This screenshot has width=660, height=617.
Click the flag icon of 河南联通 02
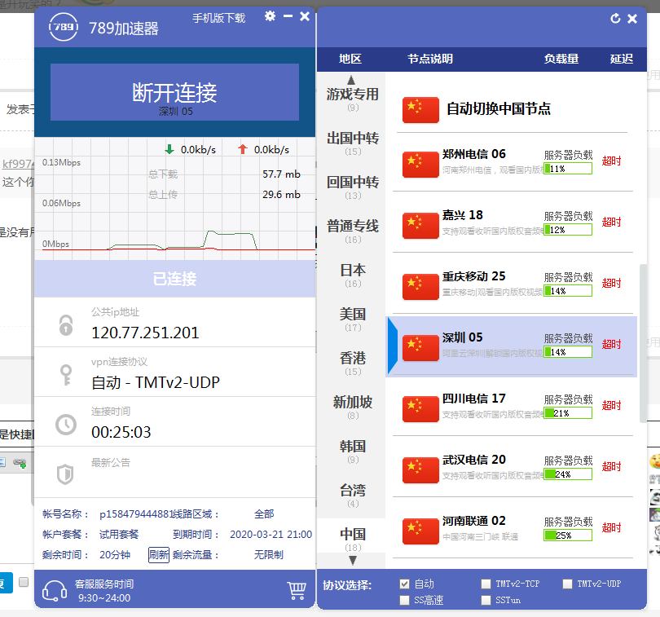tap(420, 531)
